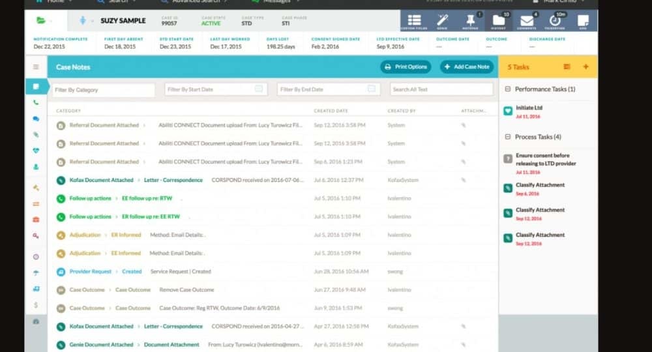The height and width of the screenshot is (352, 652).
Task: Collapse the Performance Tasks section
Action: click(508, 89)
